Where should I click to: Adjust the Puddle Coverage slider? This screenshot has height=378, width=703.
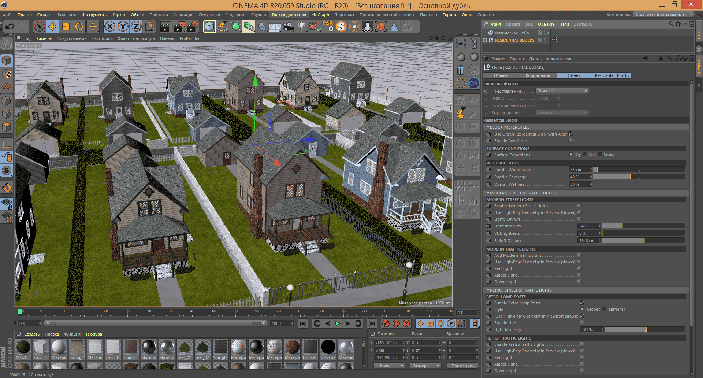630,177
